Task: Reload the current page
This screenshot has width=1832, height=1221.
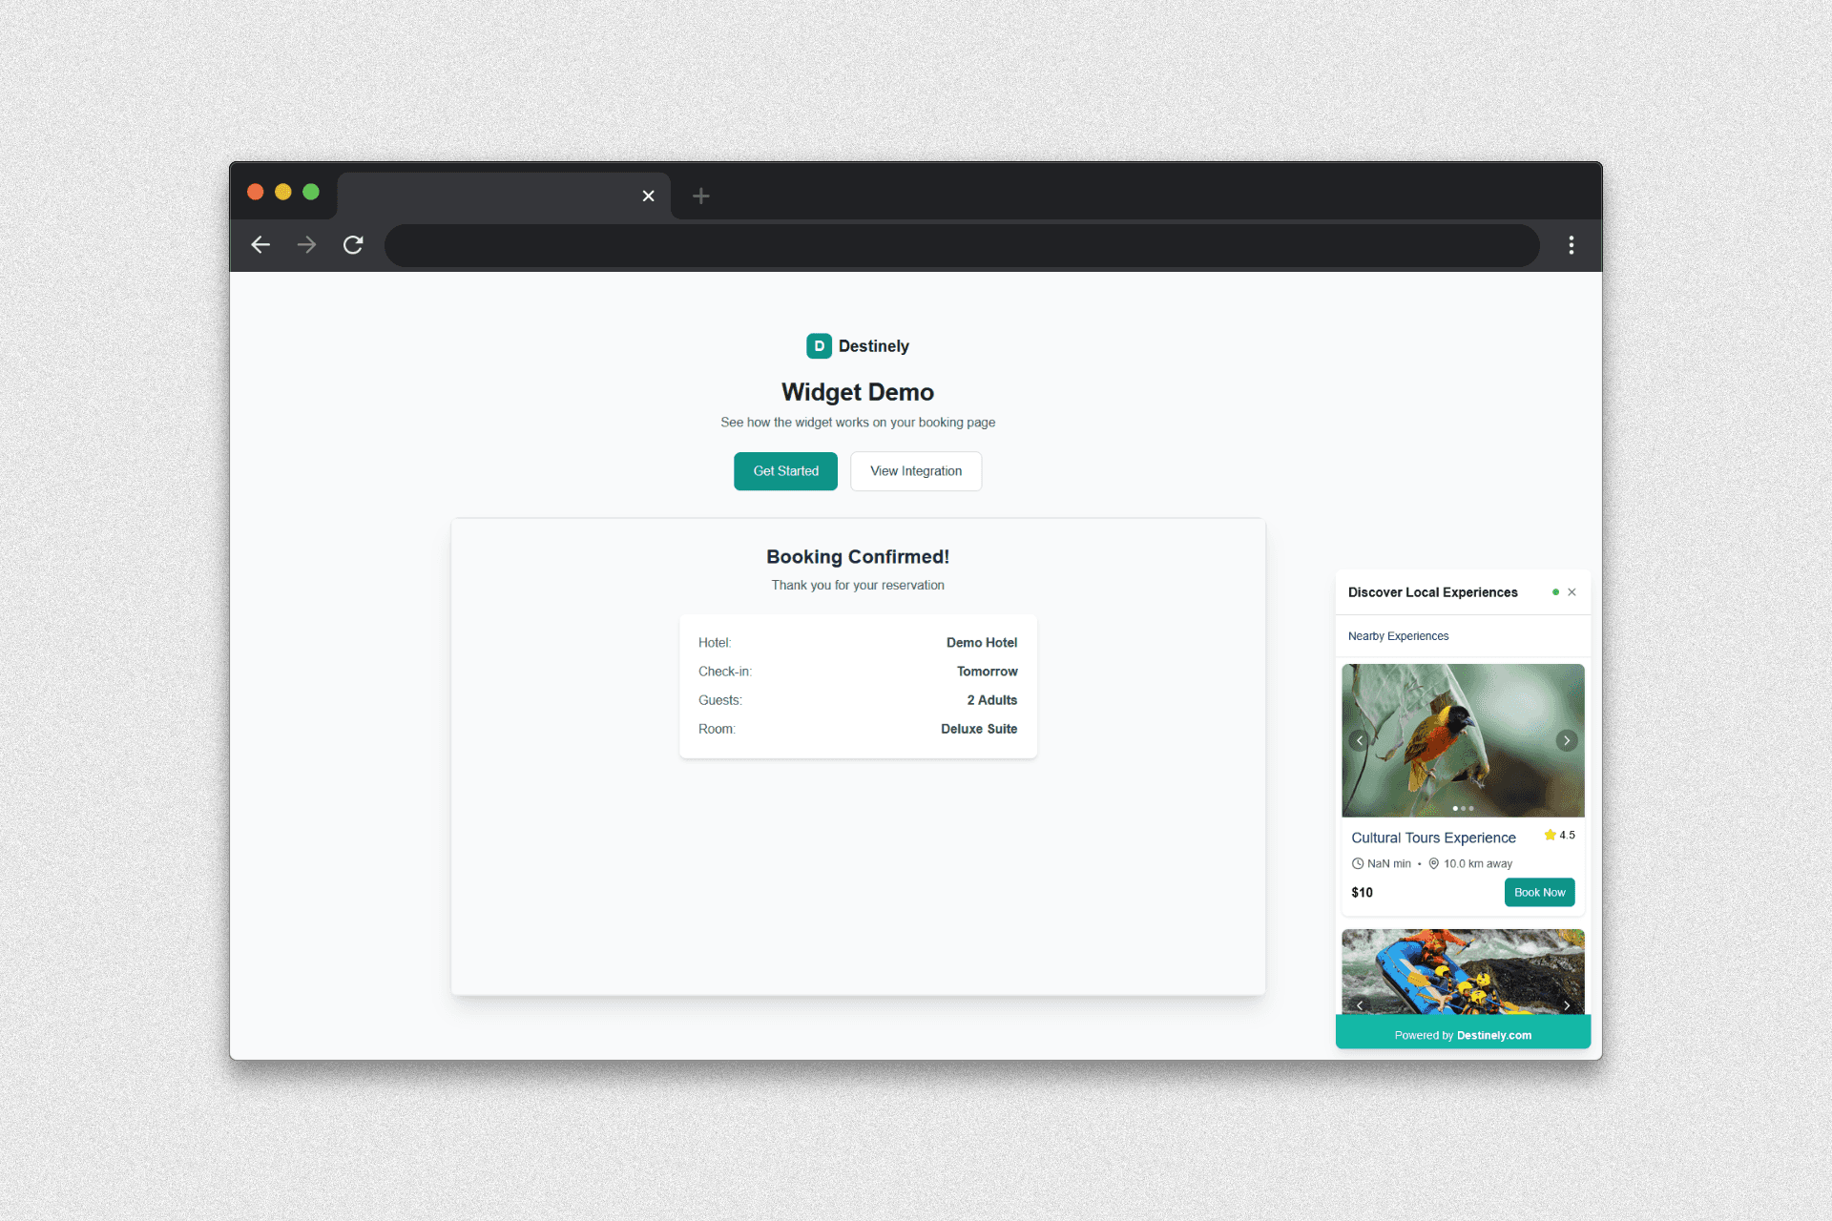Action: click(353, 245)
